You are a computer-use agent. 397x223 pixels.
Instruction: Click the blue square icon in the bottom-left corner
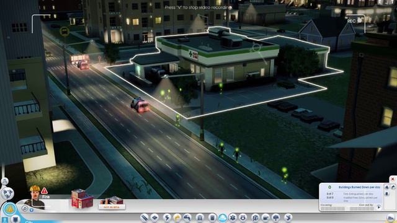[x=5, y=220]
